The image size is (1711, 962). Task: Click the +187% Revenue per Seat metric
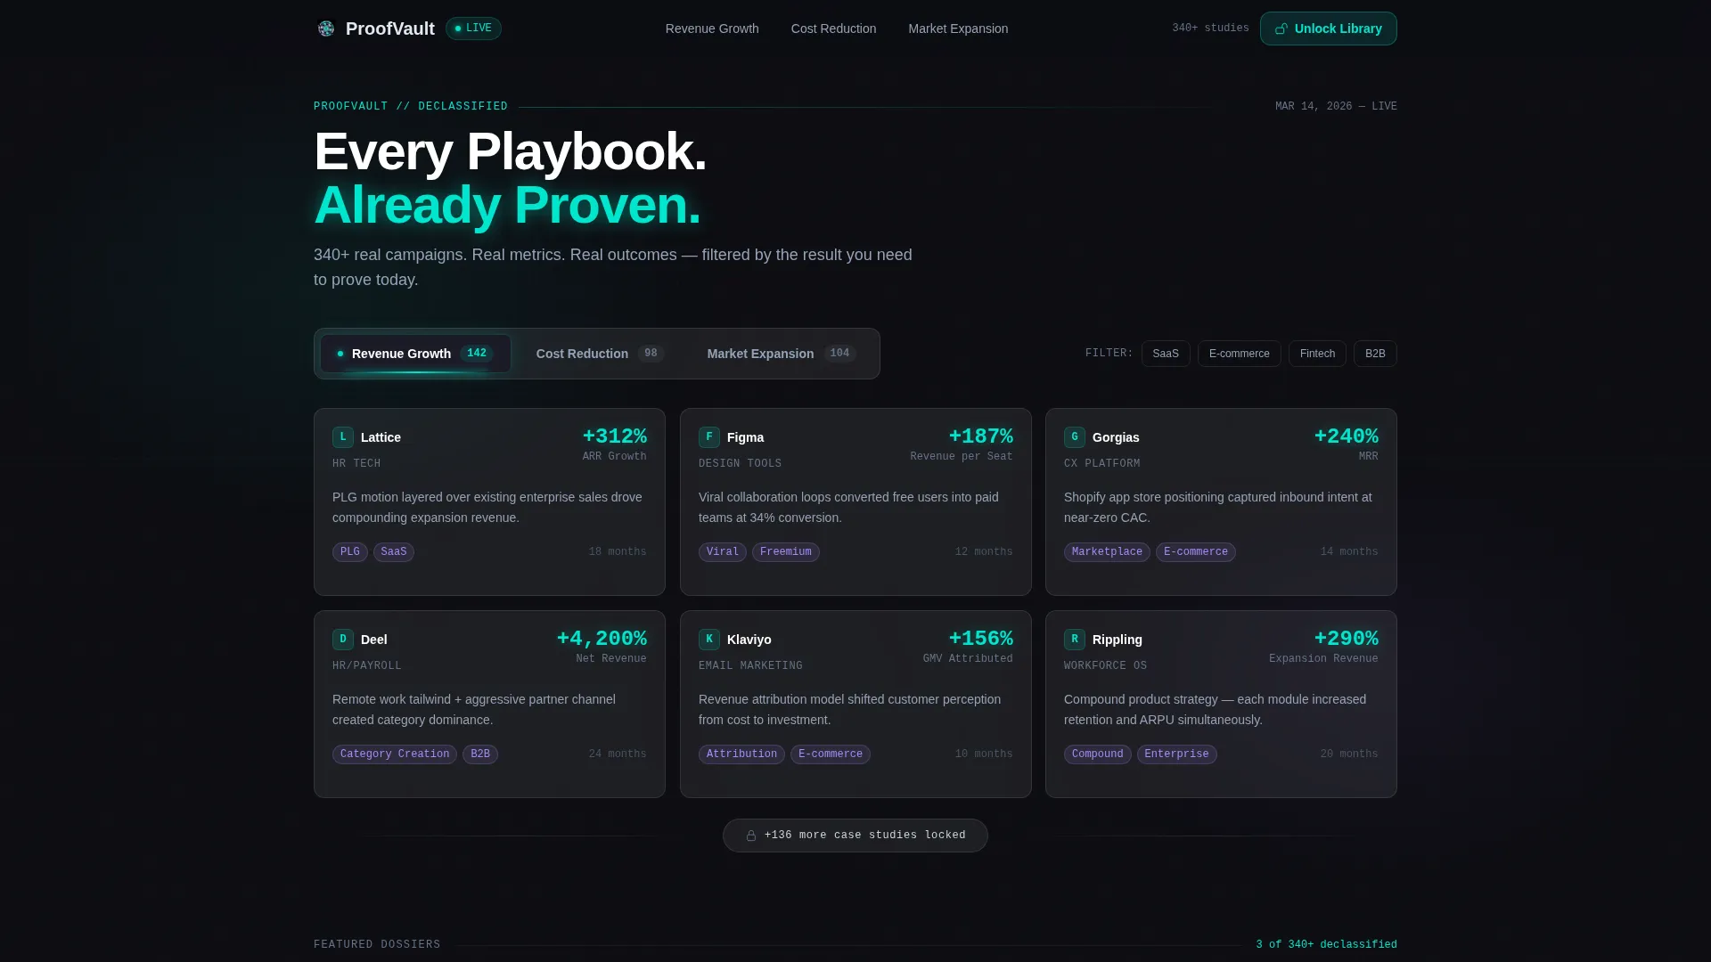tap(962, 444)
